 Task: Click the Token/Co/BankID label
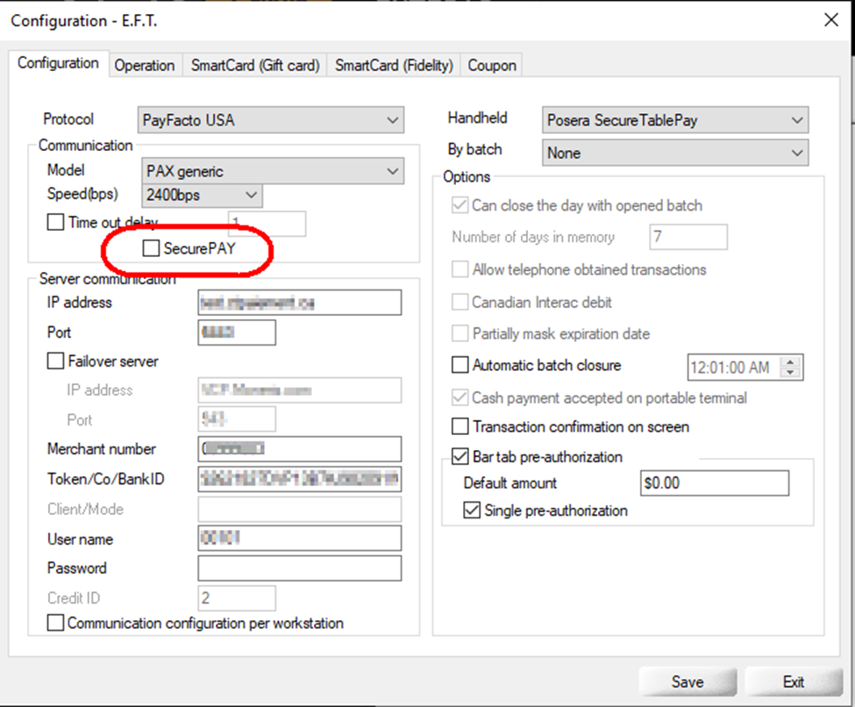point(106,479)
